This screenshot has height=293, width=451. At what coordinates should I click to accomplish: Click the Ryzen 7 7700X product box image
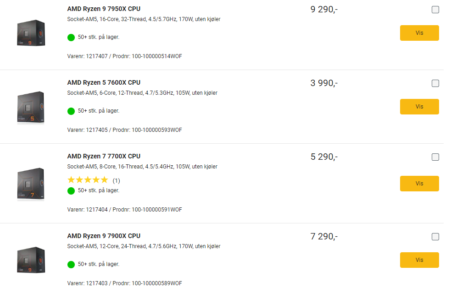pos(31,184)
